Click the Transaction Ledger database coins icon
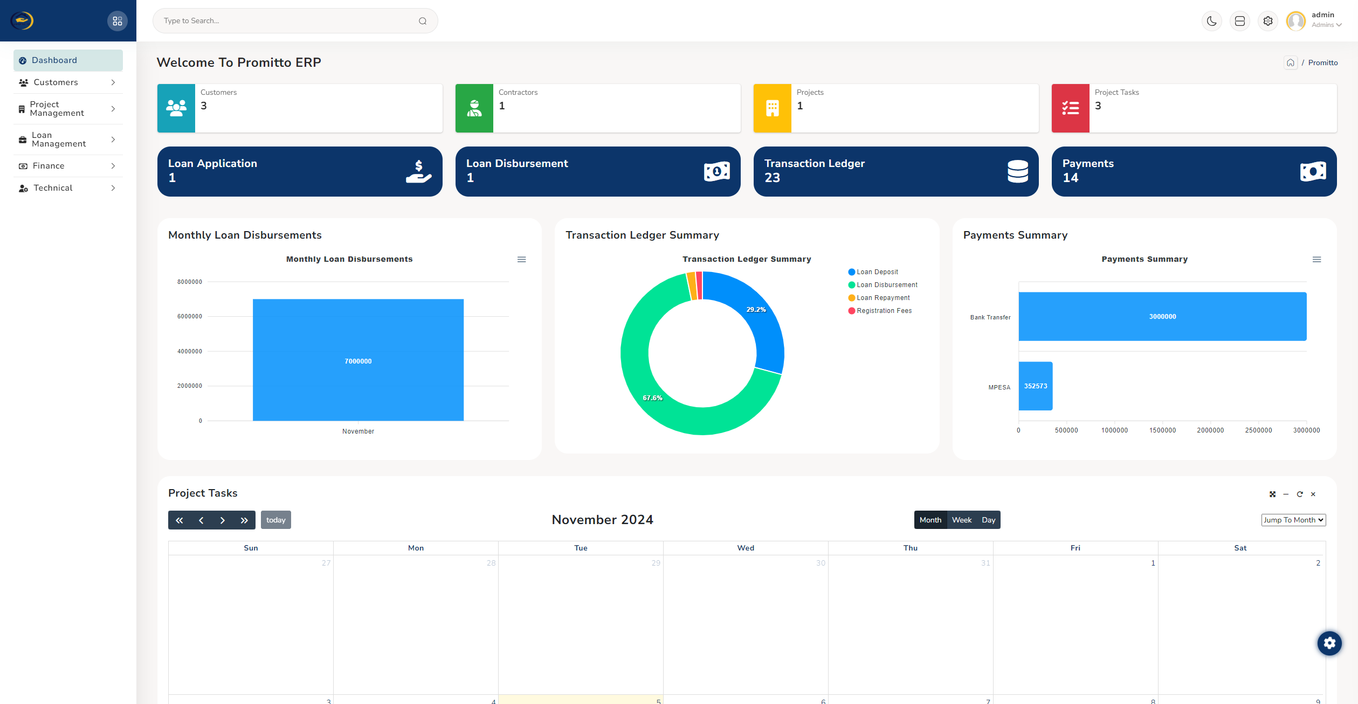 pyautogui.click(x=1018, y=171)
